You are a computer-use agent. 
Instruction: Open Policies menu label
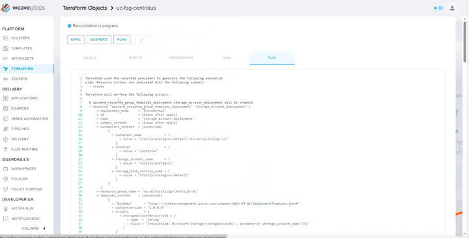click(20, 179)
